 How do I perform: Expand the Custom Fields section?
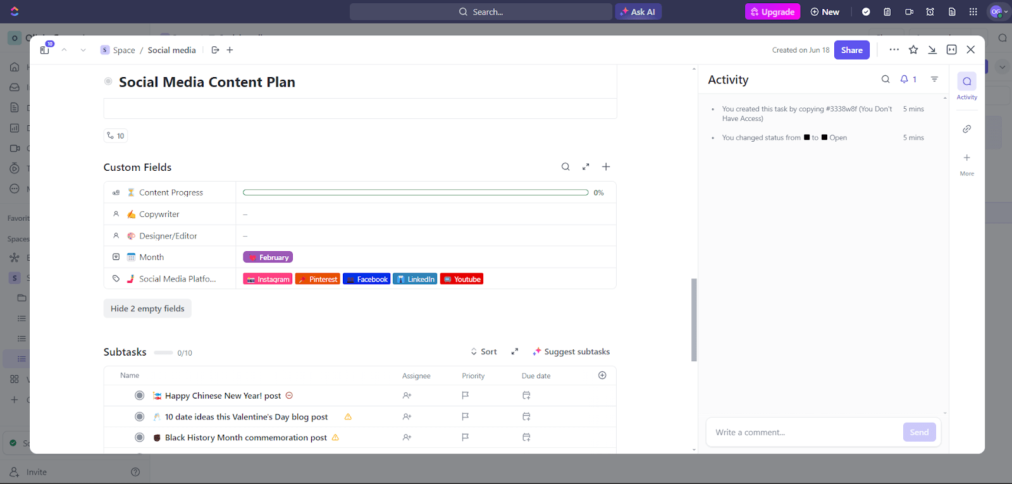586,167
